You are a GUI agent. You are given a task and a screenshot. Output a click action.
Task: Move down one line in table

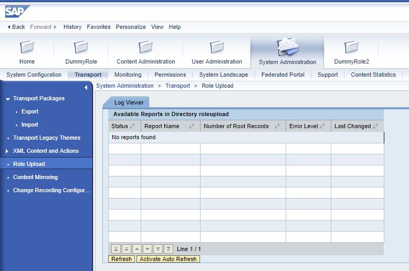(x=148, y=249)
